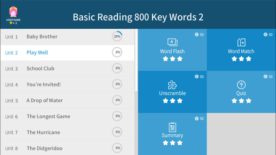Click the star icon under USER NAME

tap(11, 23)
